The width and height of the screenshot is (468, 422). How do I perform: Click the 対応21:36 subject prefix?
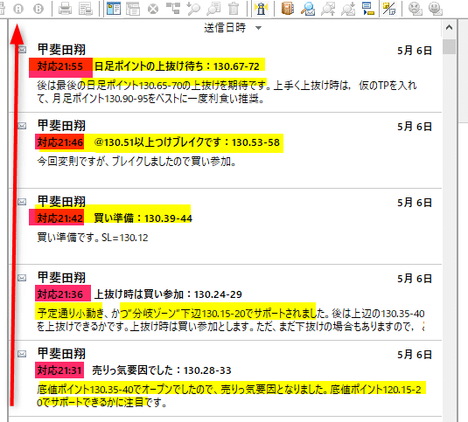point(60,294)
